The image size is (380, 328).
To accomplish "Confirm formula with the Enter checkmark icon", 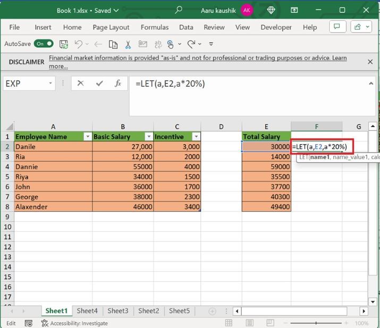I will click(x=99, y=83).
